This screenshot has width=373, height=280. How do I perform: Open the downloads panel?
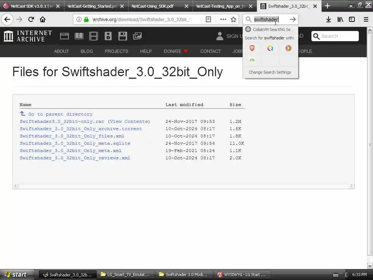pos(329,19)
